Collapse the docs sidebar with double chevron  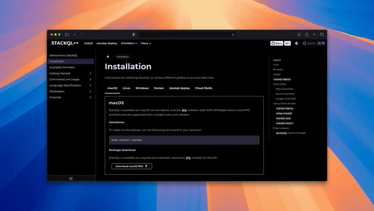click(71, 178)
